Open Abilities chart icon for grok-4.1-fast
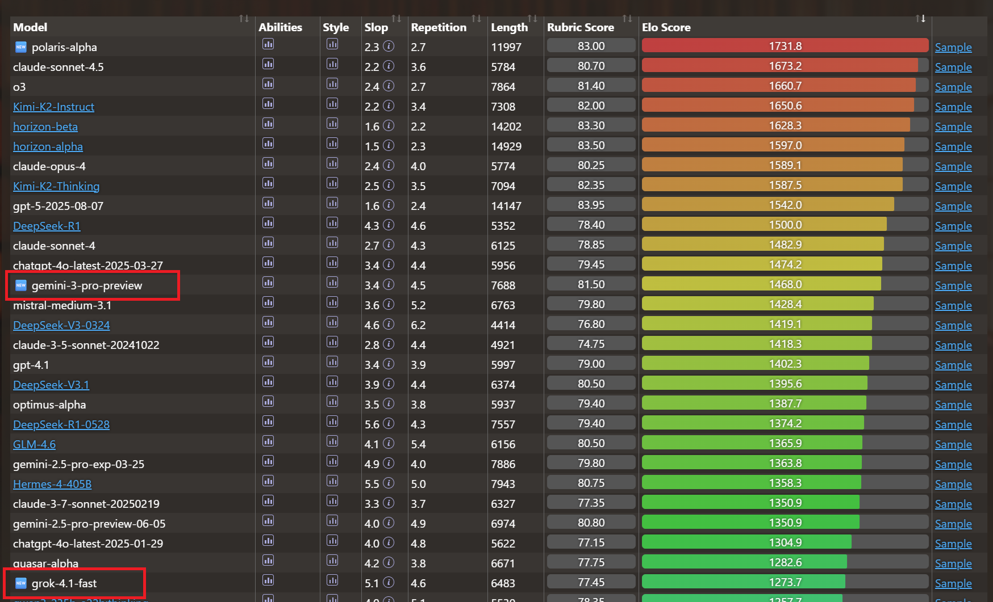The width and height of the screenshot is (993, 602). point(268,580)
